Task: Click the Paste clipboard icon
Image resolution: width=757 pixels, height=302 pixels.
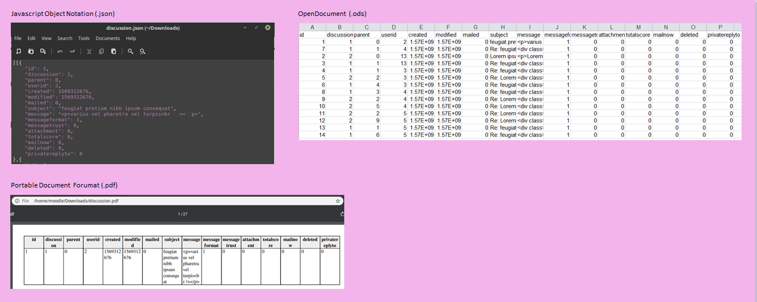Action: coord(114,51)
